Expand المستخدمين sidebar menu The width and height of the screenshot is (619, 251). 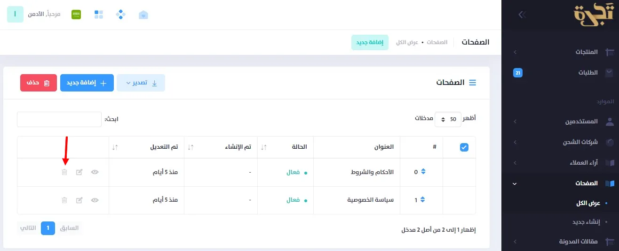[x=560, y=122]
